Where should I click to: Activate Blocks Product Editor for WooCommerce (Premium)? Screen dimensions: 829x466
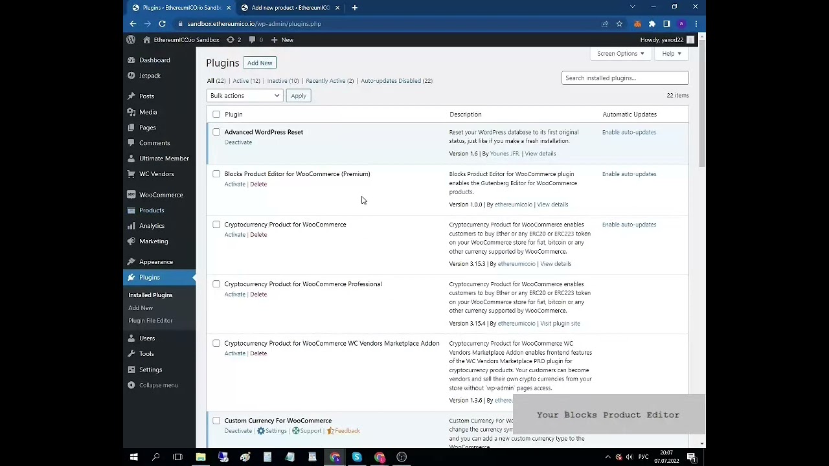(x=234, y=184)
